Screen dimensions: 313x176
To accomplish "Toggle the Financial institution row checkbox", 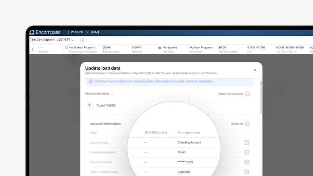I will 247,152.
